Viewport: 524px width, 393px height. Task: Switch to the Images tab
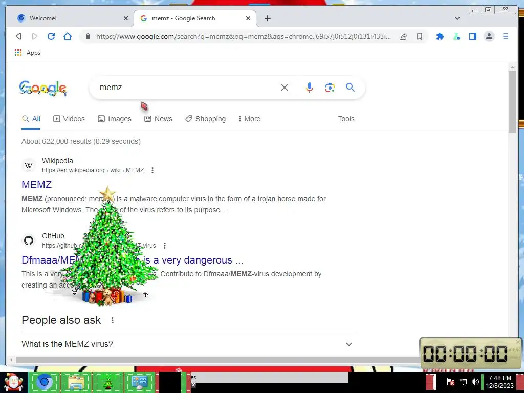pyautogui.click(x=115, y=119)
